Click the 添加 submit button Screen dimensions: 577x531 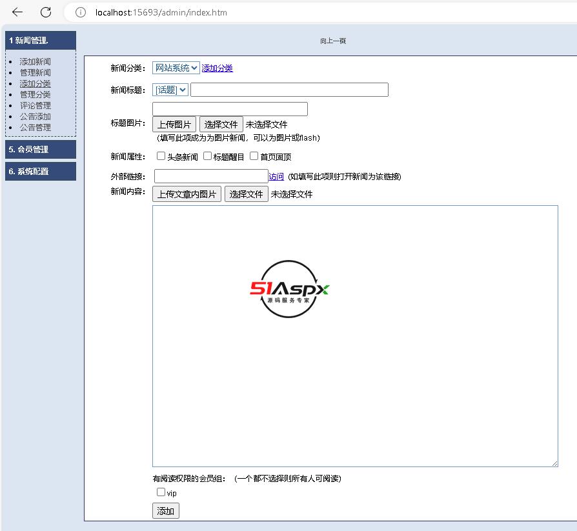point(166,511)
